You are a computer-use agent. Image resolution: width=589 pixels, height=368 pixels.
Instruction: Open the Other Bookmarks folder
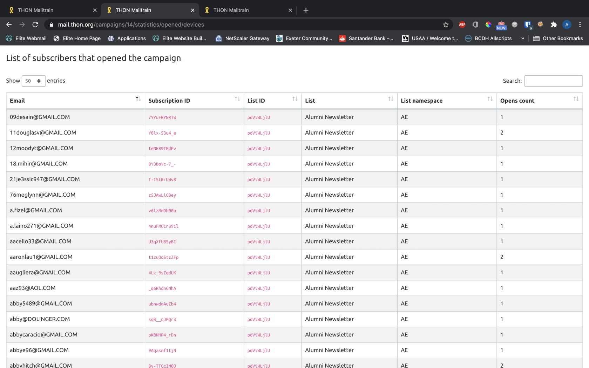[x=558, y=38]
